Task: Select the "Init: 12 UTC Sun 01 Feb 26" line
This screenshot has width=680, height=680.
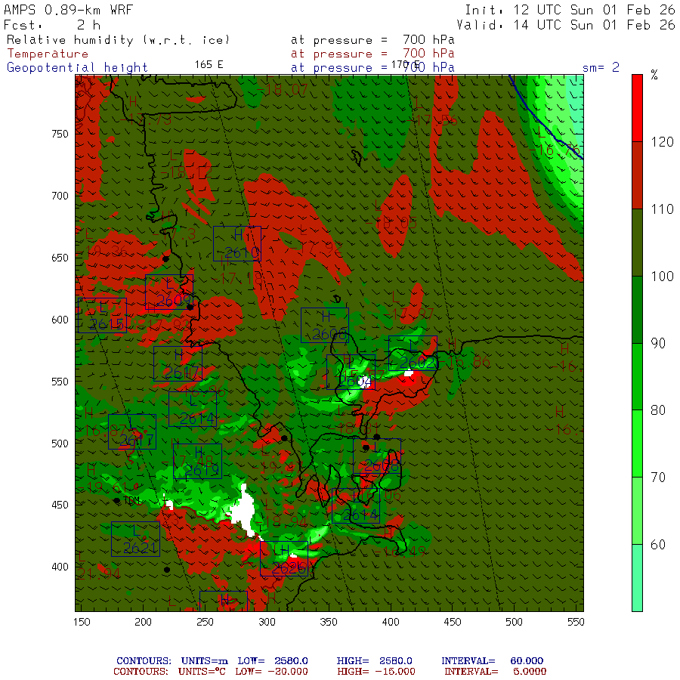Action: (570, 10)
